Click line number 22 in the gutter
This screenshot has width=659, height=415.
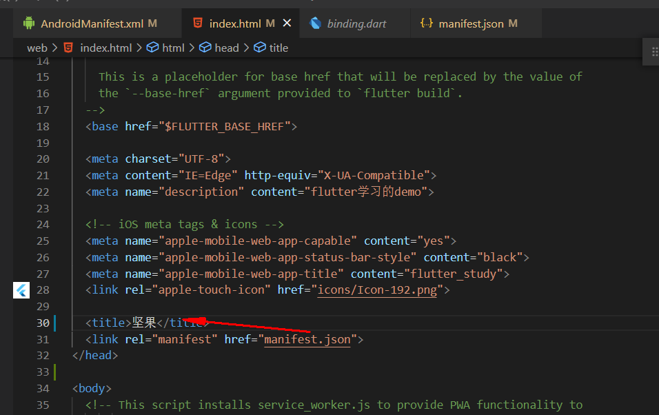tap(43, 192)
